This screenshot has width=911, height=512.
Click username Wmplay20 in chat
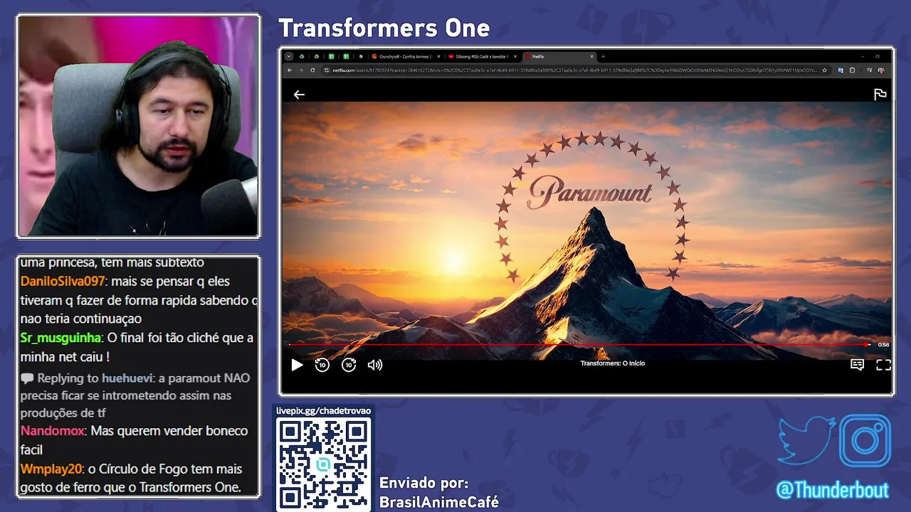[51, 469]
